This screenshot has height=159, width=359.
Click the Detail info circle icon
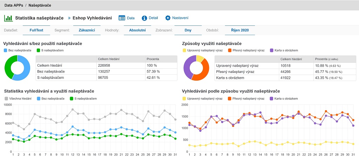point(144,18)
